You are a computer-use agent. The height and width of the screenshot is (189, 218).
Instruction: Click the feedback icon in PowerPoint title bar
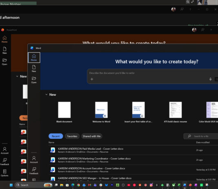[203, 30]
